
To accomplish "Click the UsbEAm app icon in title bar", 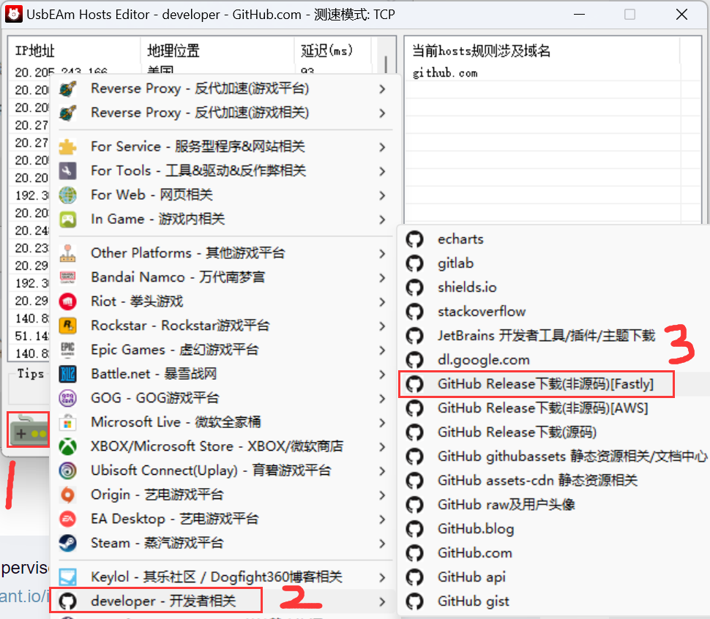I will point(14,14).
